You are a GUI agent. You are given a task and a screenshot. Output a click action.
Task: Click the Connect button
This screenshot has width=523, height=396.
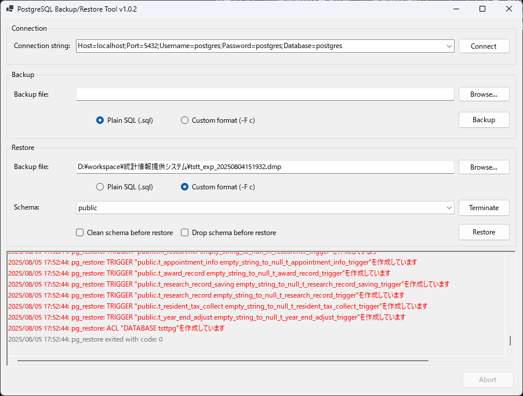[484, 46]
